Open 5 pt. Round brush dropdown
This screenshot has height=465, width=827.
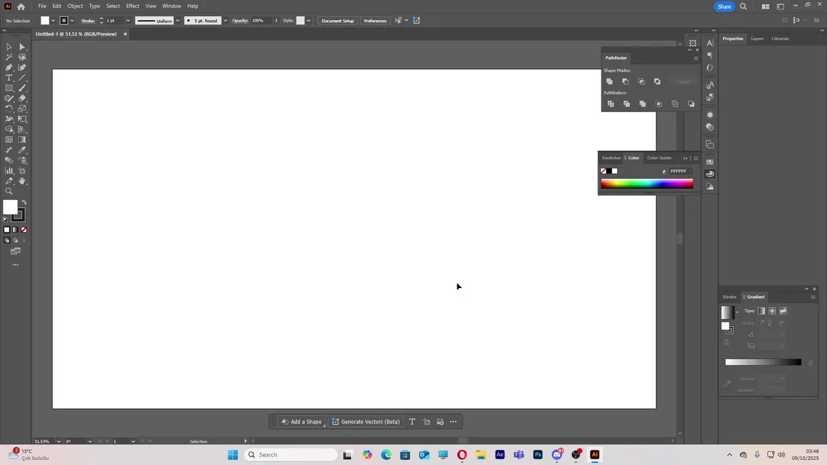click(225, 21)
